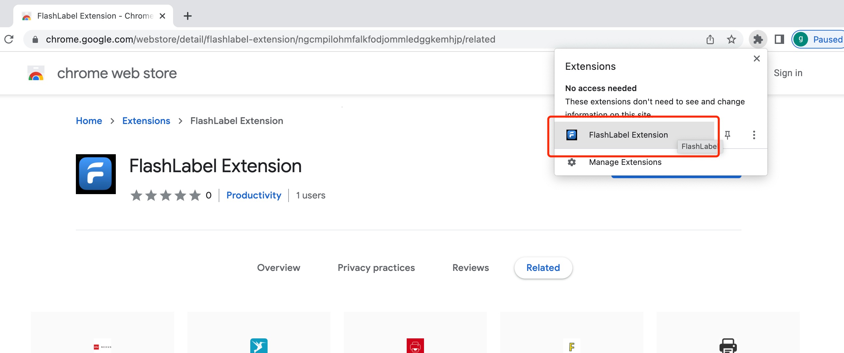844x353 pixels.
Task: Click the chrome web store title
Action: pyautogui.click(x=117, y=73)
